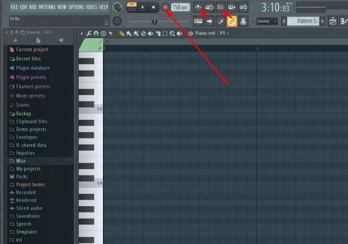Viewport: 348px width, 244px height.
Task: Open the Piano roll options wrench menu
Action: (x=88, y=33)
